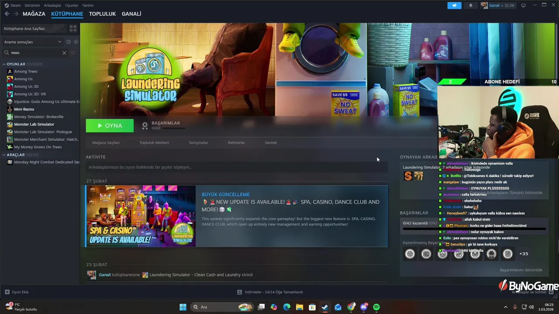Click the orange 'S' friend avatar

click(x=408, y=176)
